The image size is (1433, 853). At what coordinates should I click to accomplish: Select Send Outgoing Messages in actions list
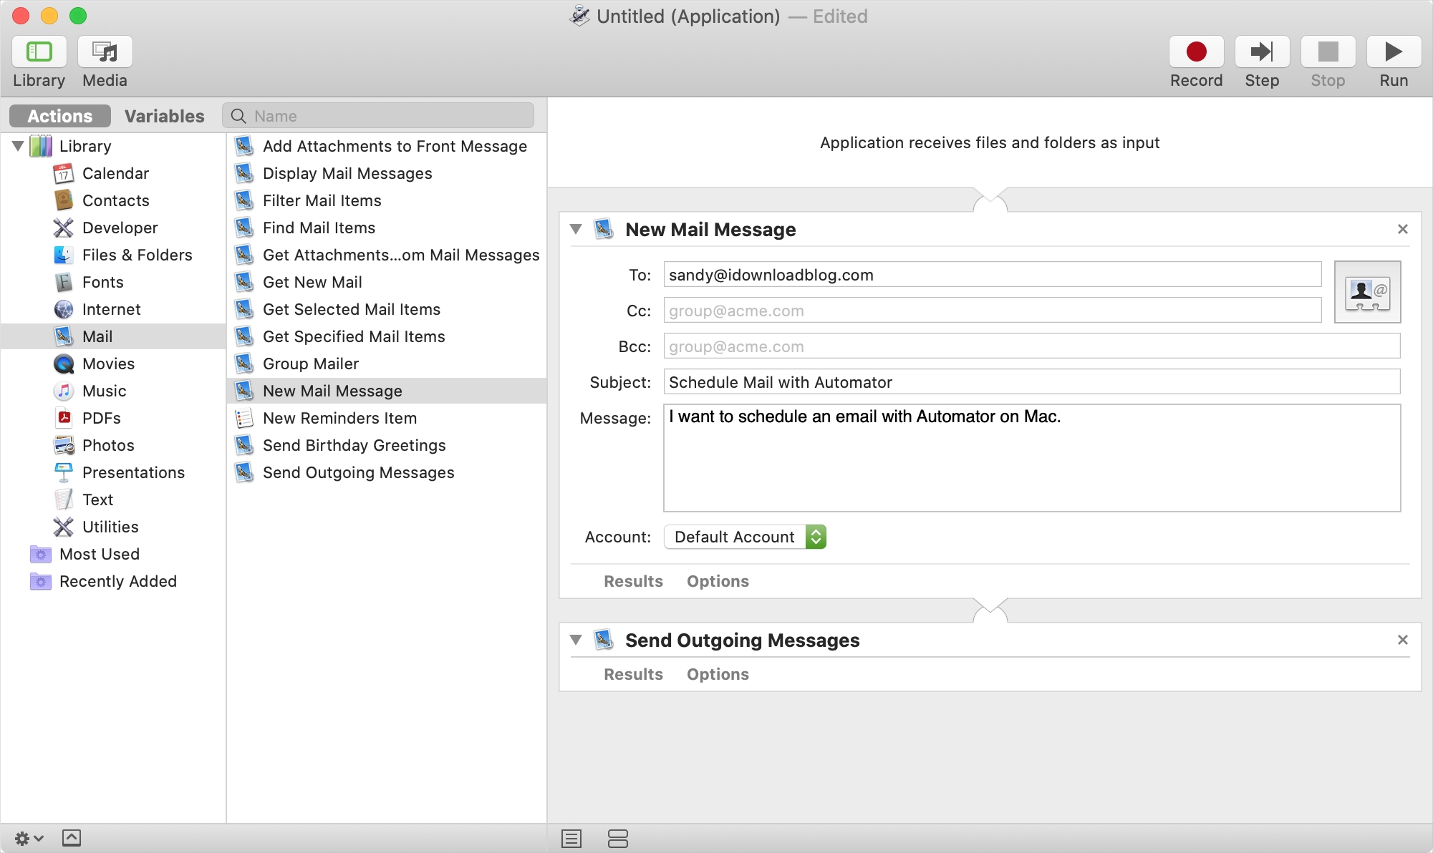[x=387, y=472]
